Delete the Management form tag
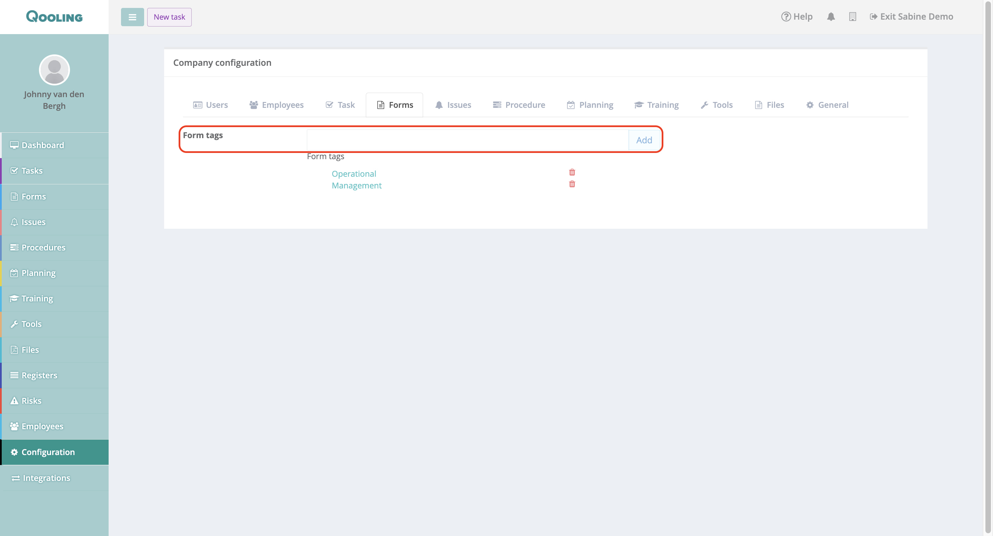The width and height of the screenshot is (993, 536). pos(572,184)
